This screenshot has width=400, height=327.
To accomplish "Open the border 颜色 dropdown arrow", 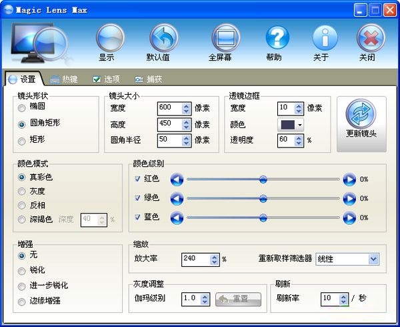I will coord(300,125).
